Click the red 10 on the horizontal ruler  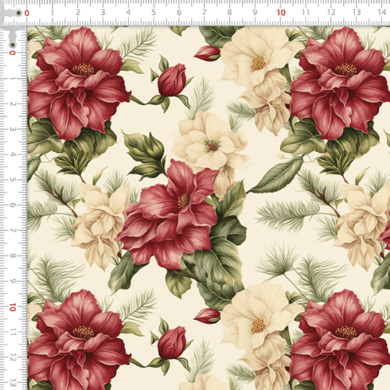281,12
